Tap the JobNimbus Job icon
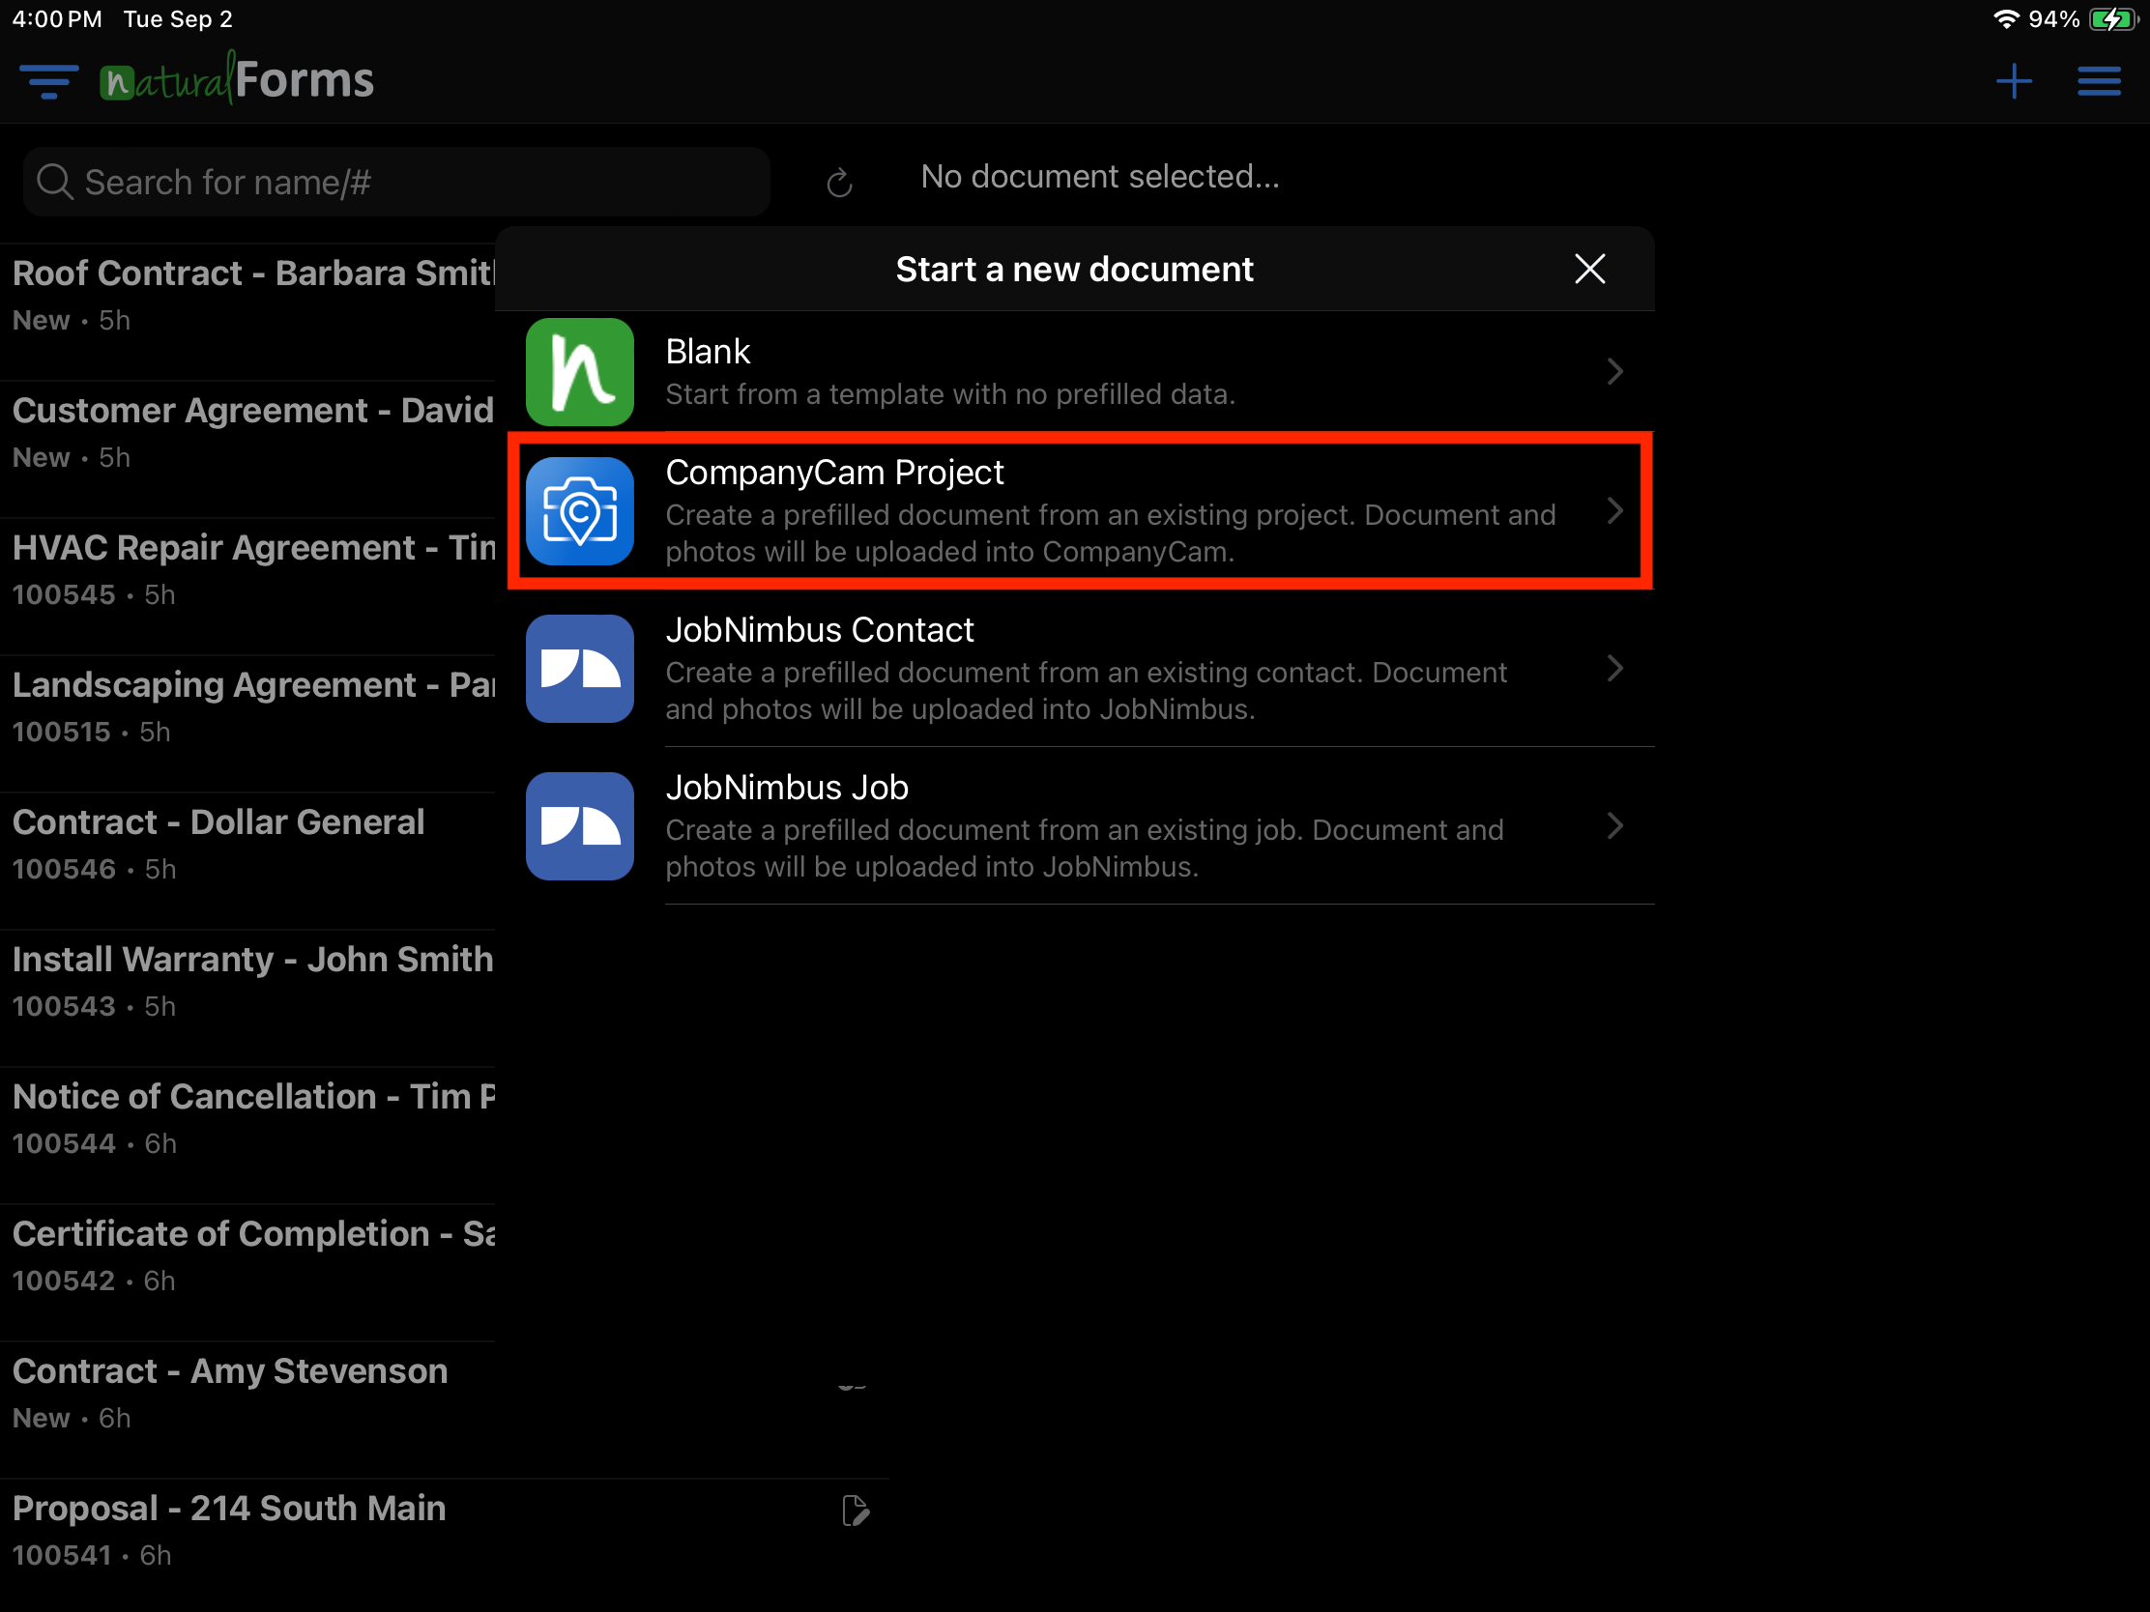 click(579, 826)
